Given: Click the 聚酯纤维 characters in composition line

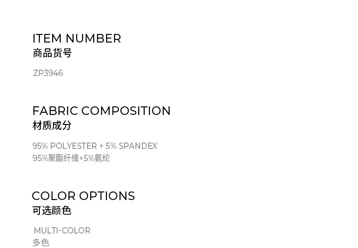Looking at the screenshot, I should (x=63, y=158).
